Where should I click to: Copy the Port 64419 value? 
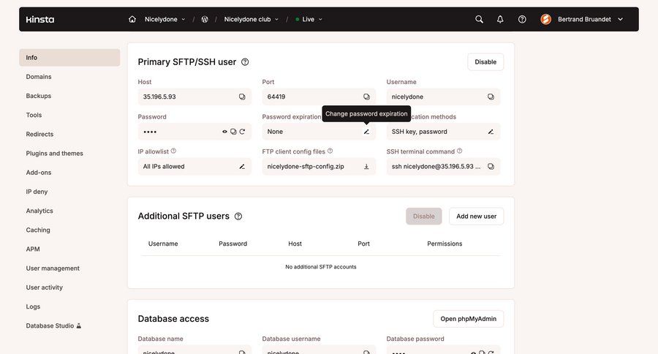tap(366, 97)
